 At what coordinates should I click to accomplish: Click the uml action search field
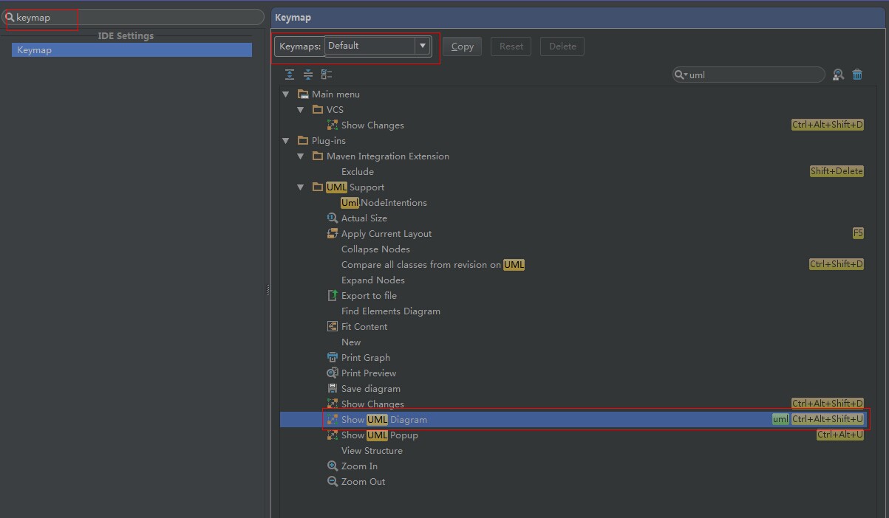[x=754, y=75]
